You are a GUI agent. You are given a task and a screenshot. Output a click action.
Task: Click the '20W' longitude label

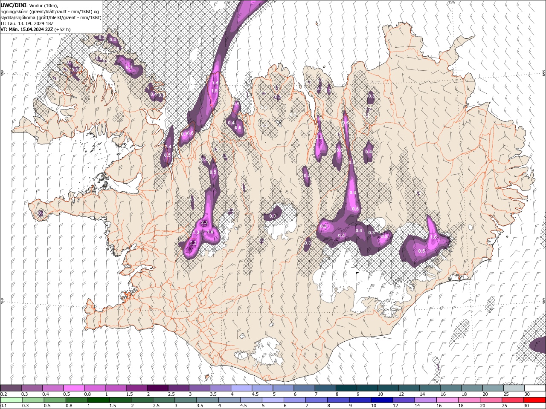click(x=227, y=2)
